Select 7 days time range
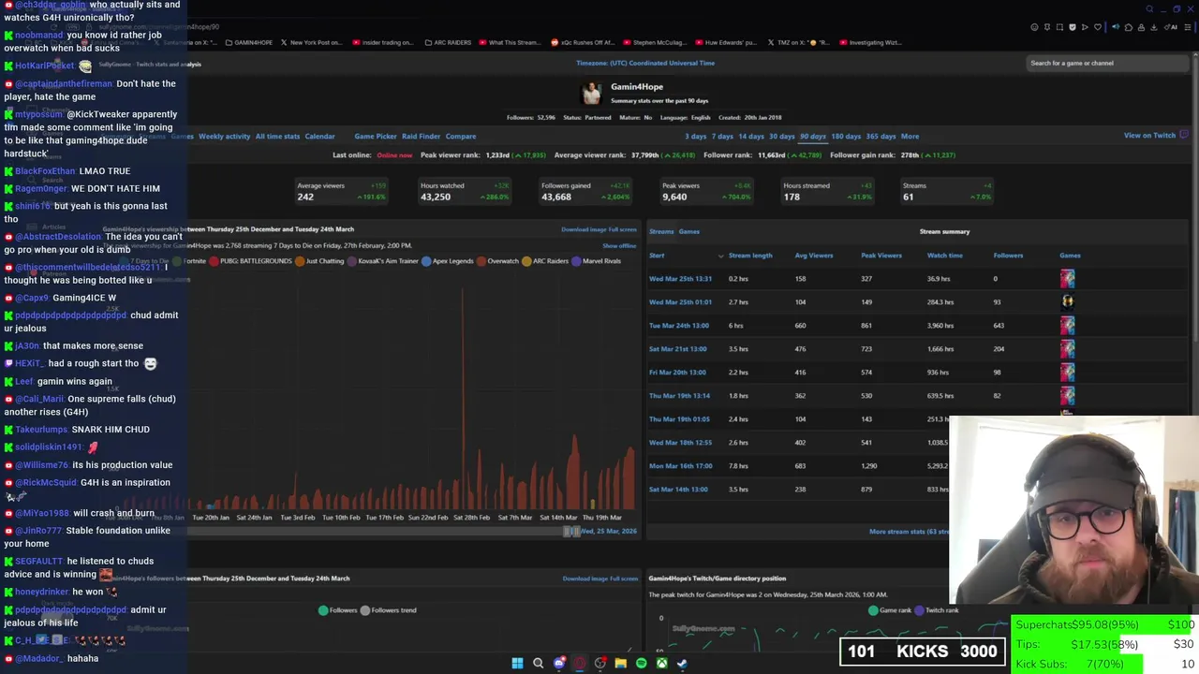The image size is (1199, 674). pos(722,136)
